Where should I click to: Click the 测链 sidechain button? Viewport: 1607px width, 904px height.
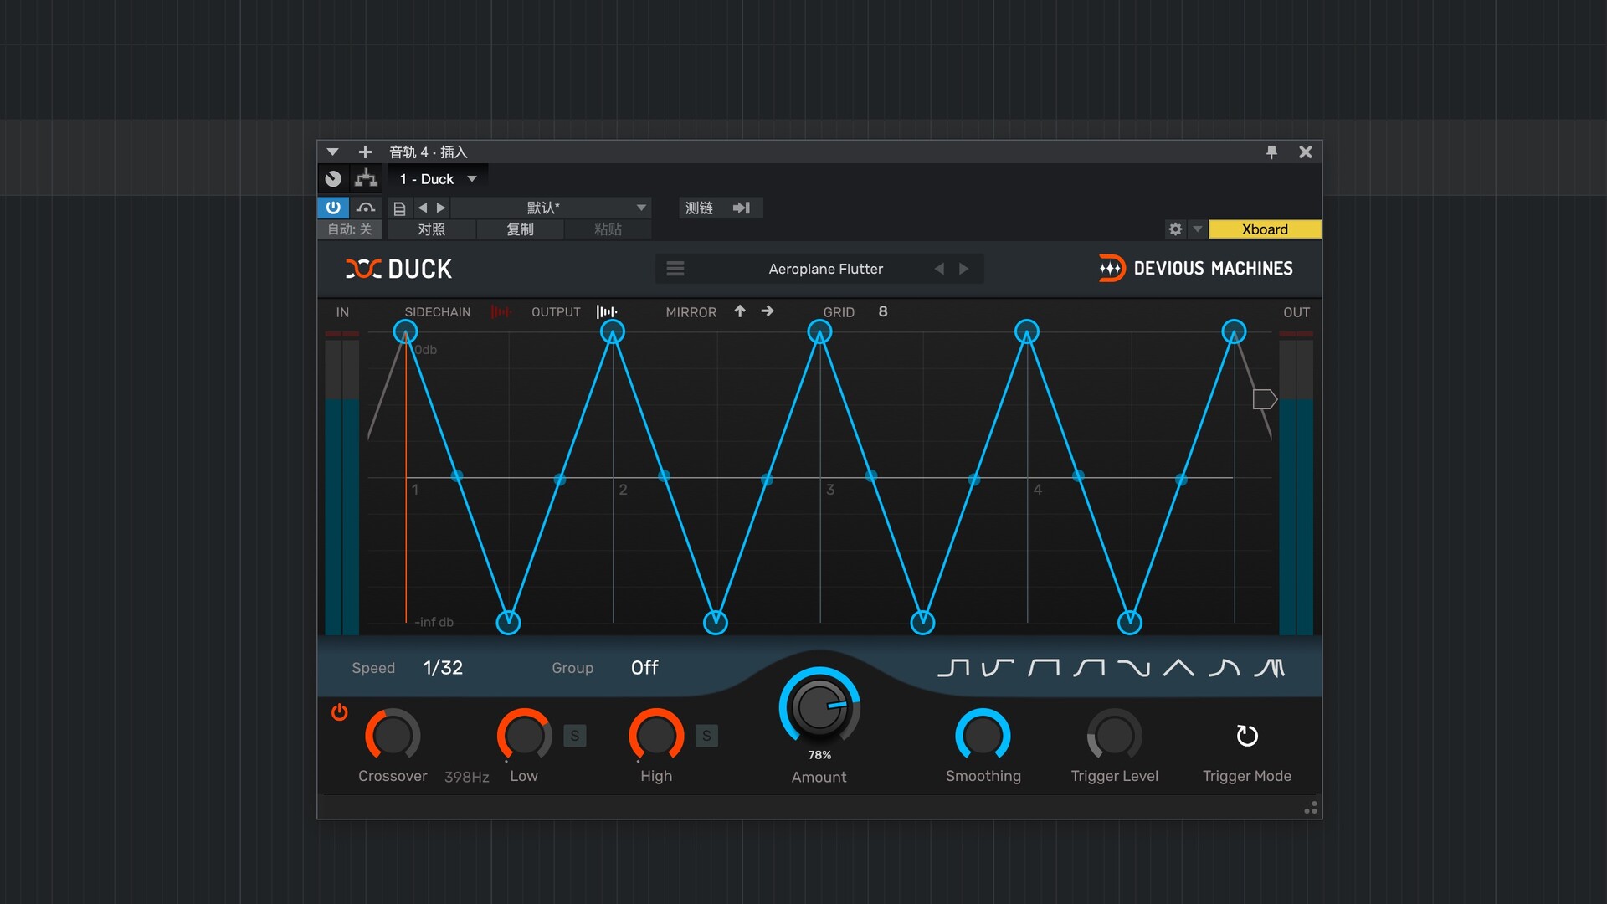tap(699, 208)
